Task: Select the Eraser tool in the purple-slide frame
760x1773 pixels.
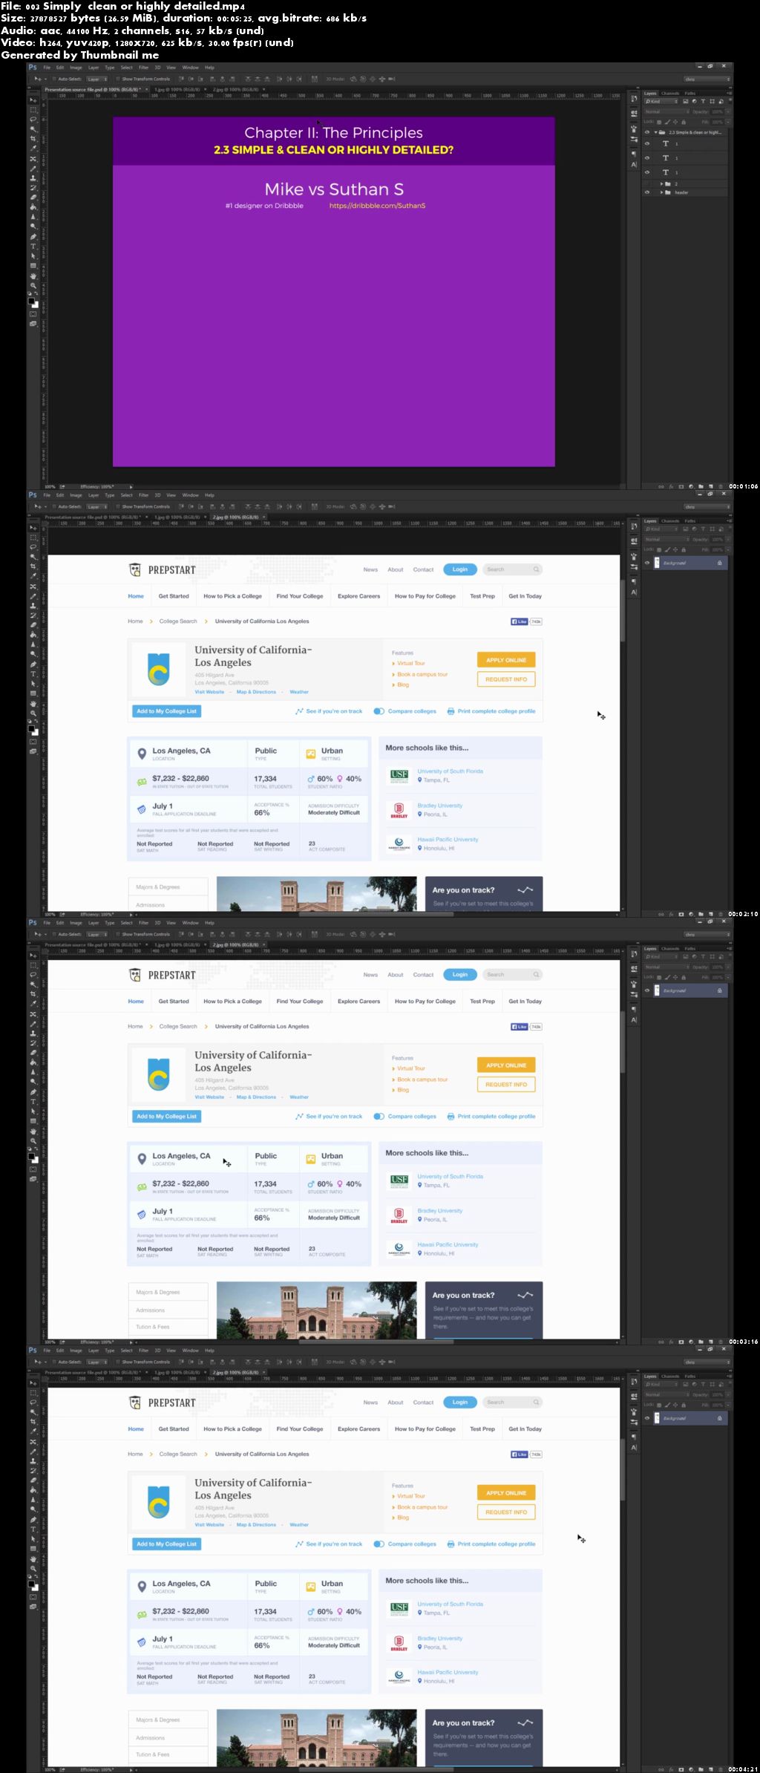Action: click(x=33, y=197)
